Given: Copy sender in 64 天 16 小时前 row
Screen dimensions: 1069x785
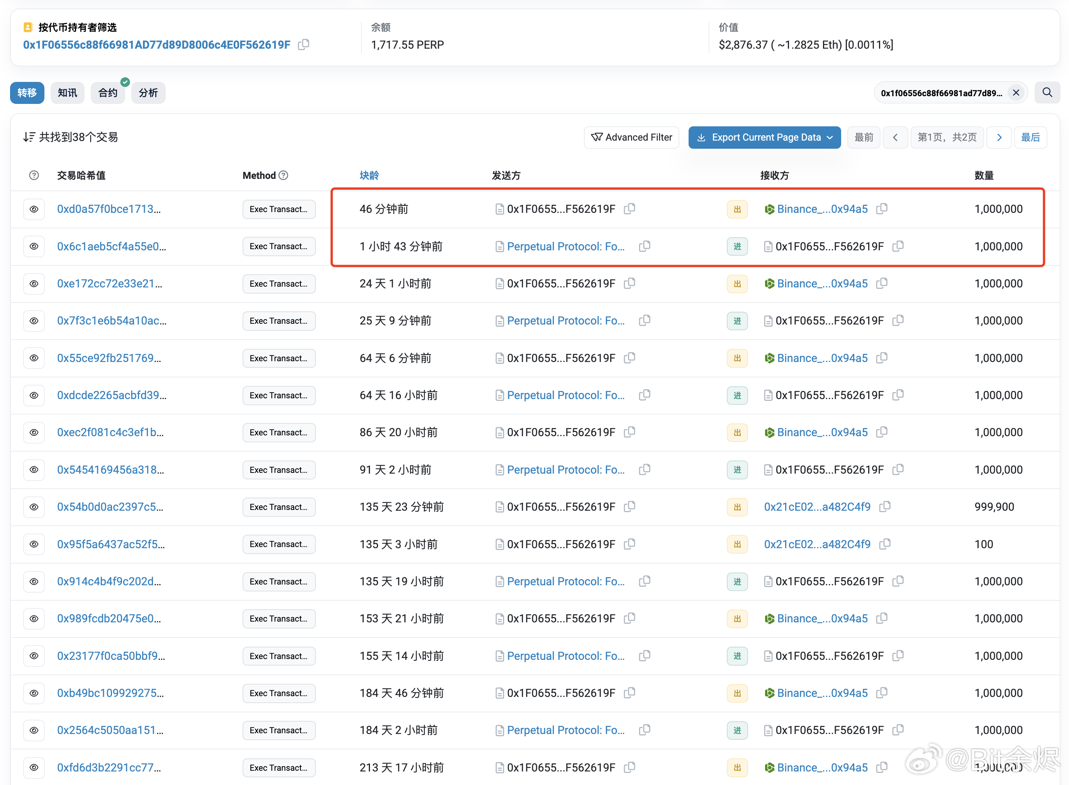Looking at the screenshot, I should [x=645, y=395].
